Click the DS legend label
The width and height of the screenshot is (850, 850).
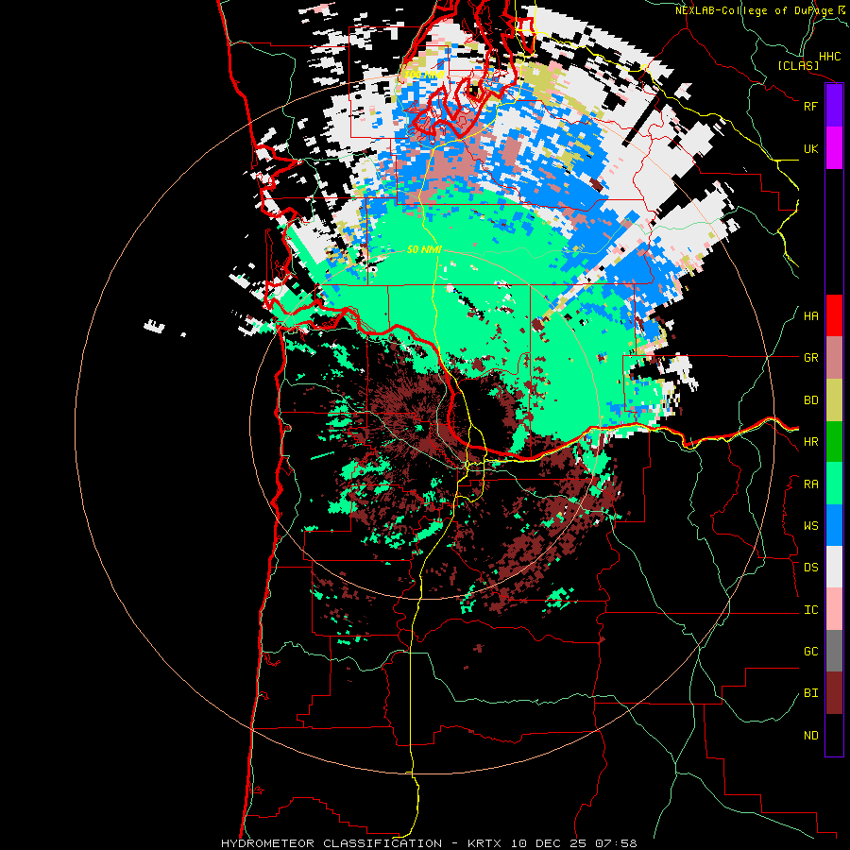[x=810, y=568]
